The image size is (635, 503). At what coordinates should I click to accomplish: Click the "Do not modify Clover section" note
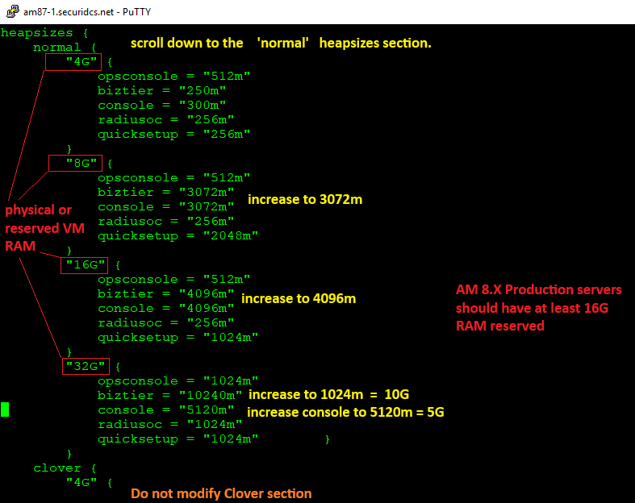pyautogui.click(x=220, y=493)
